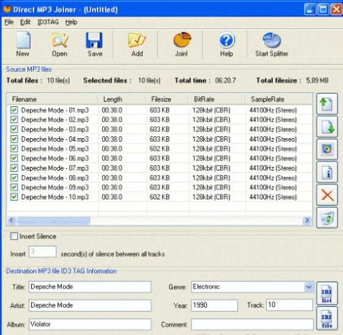Screen dimensions: 343x335
Task: Sort by the Length column header
Action: (x=121, y=99)
